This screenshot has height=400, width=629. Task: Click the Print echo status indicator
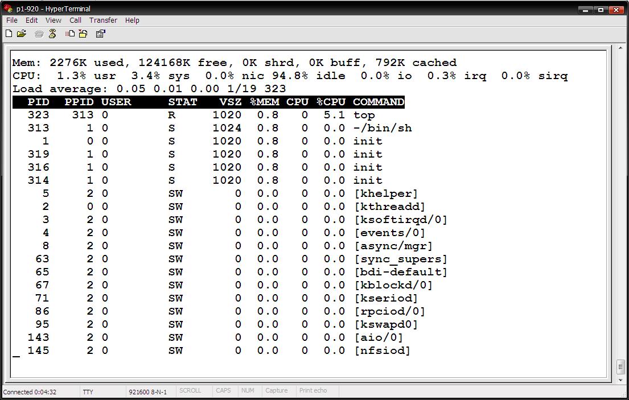tap(313, 391)
